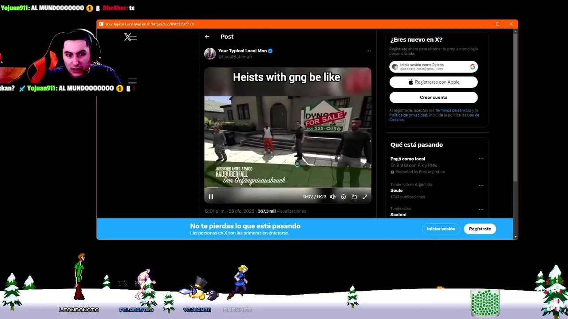This screenshot has width=568, height=319.
Task: Click Your Typical Local Man profile avatar
Action: pyautogui.click(x=210, y=54)
